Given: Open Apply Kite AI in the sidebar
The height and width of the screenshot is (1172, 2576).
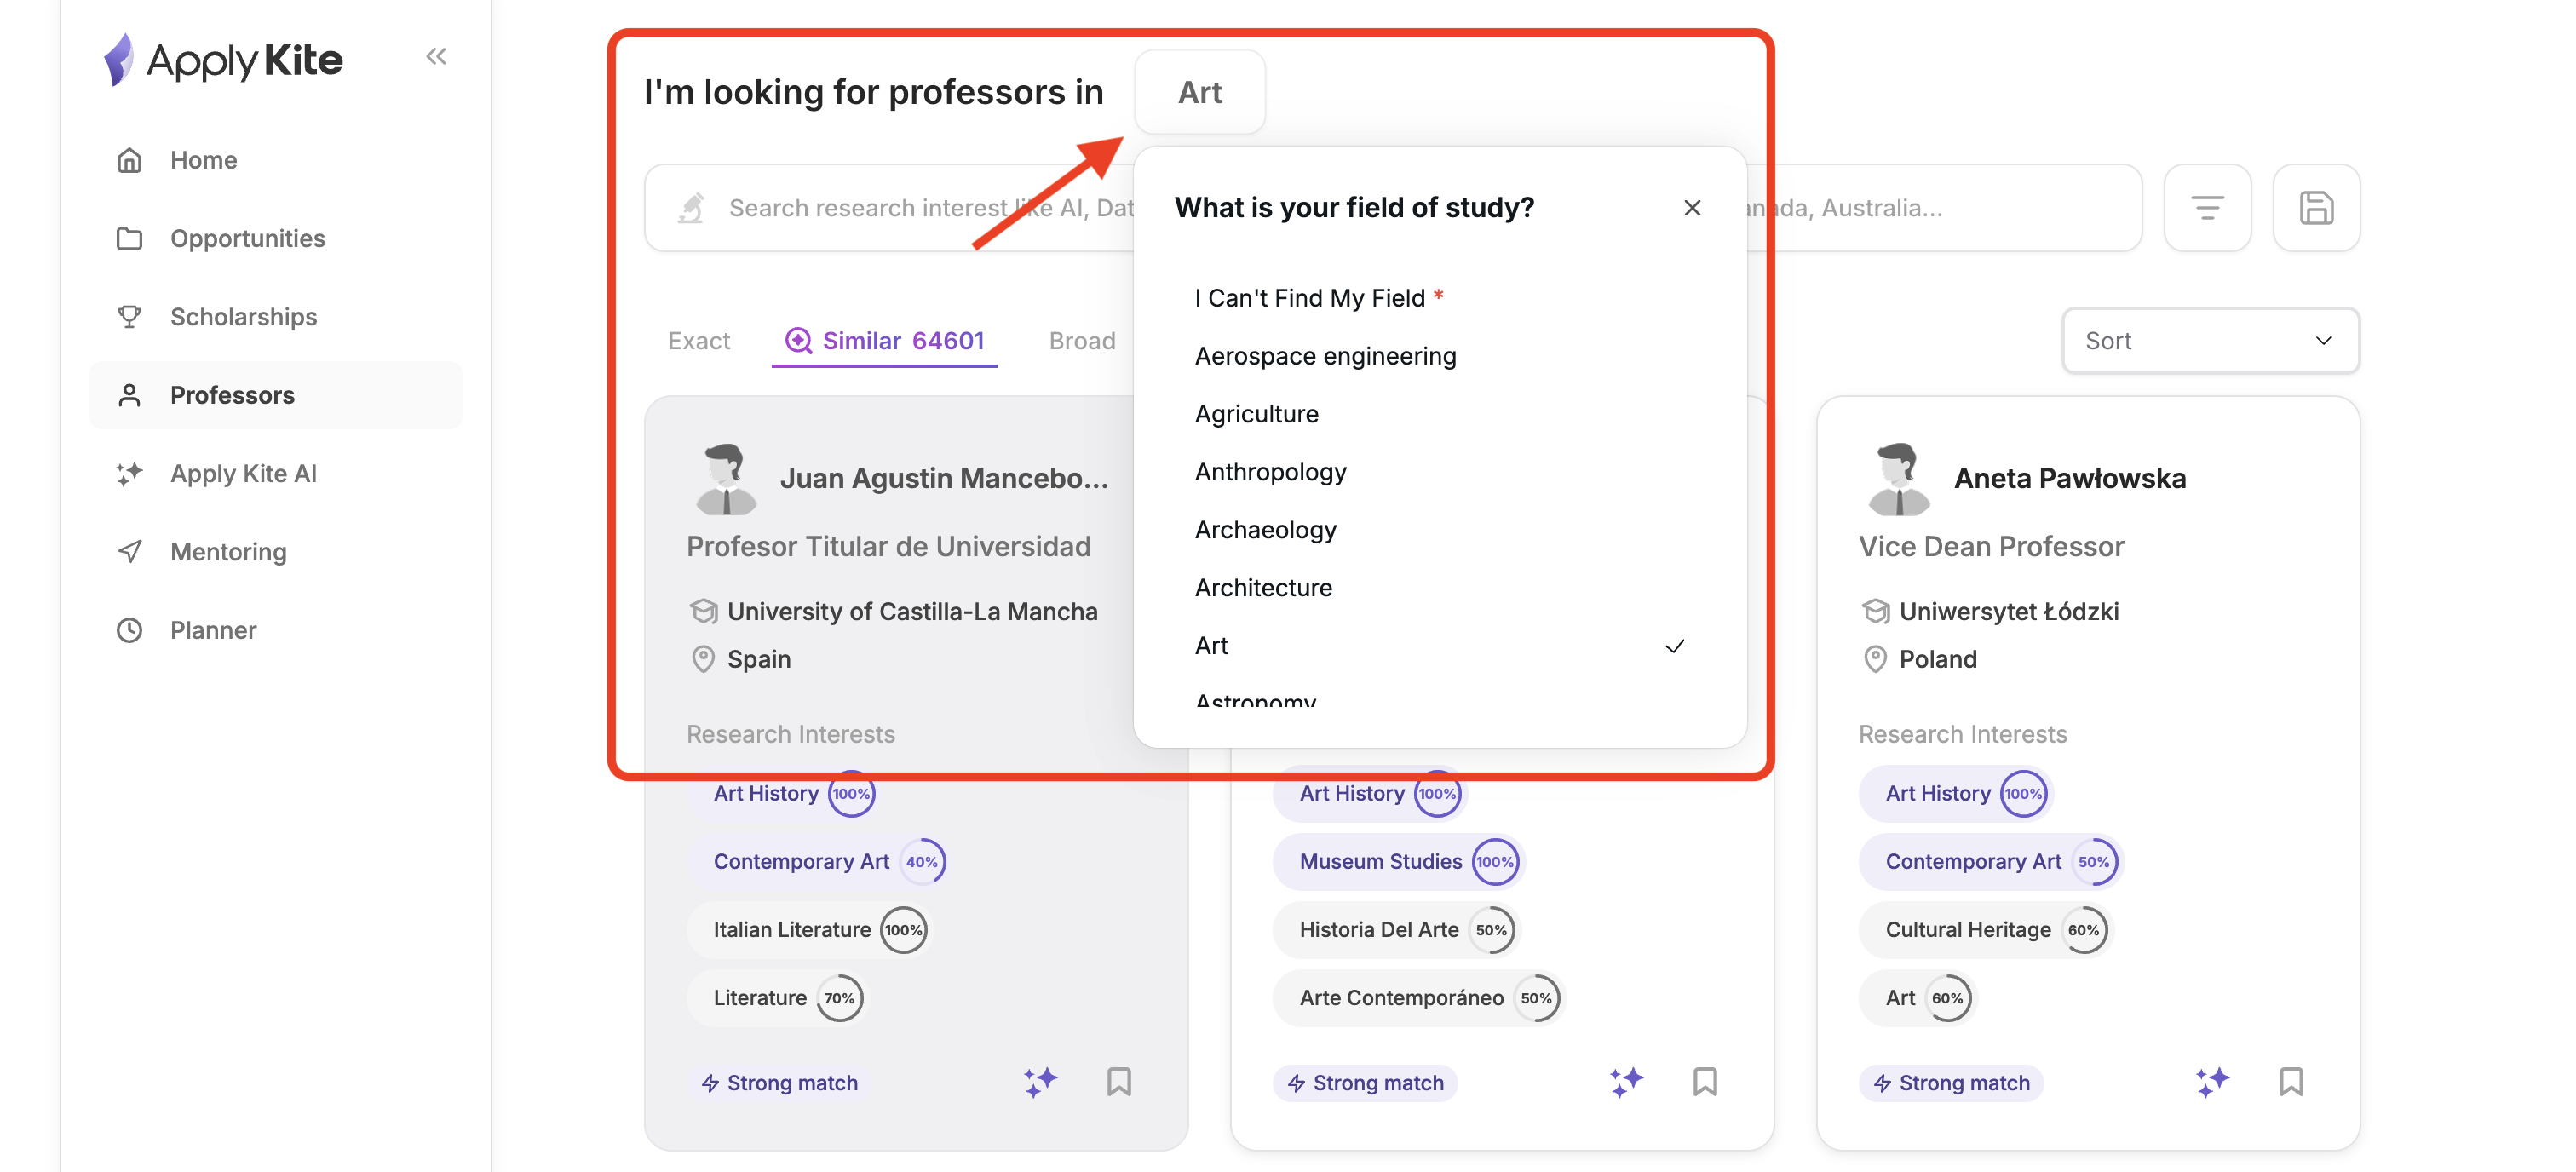Looking at the screenshot, I should pyautogui.click(x=243, y=473).
